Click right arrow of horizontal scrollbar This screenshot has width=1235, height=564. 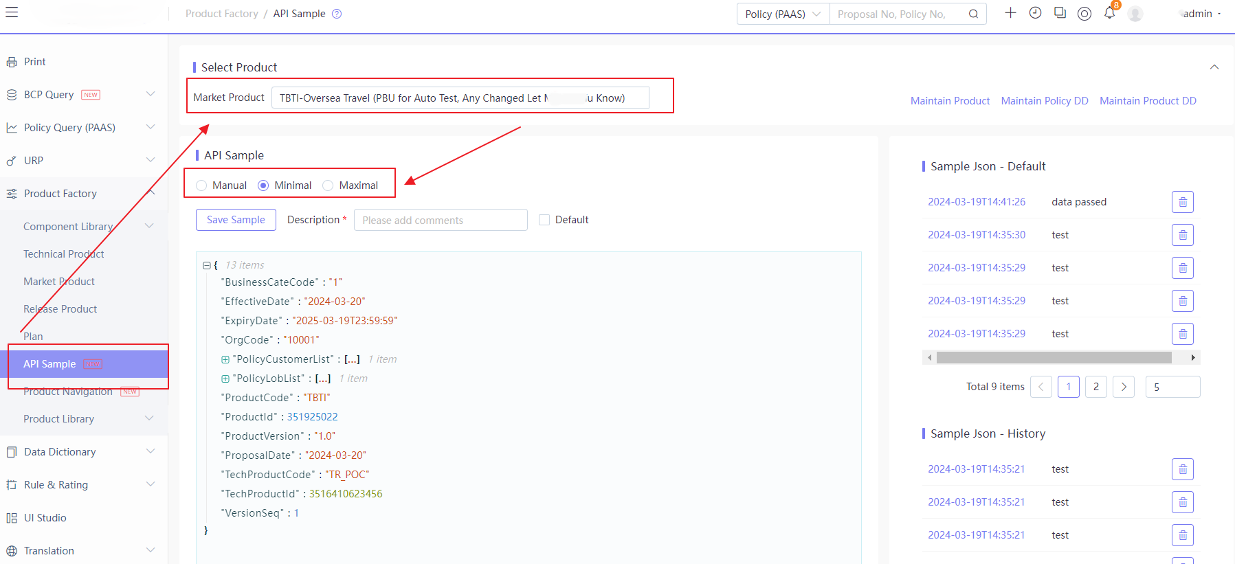click(x=1193, y=357)
